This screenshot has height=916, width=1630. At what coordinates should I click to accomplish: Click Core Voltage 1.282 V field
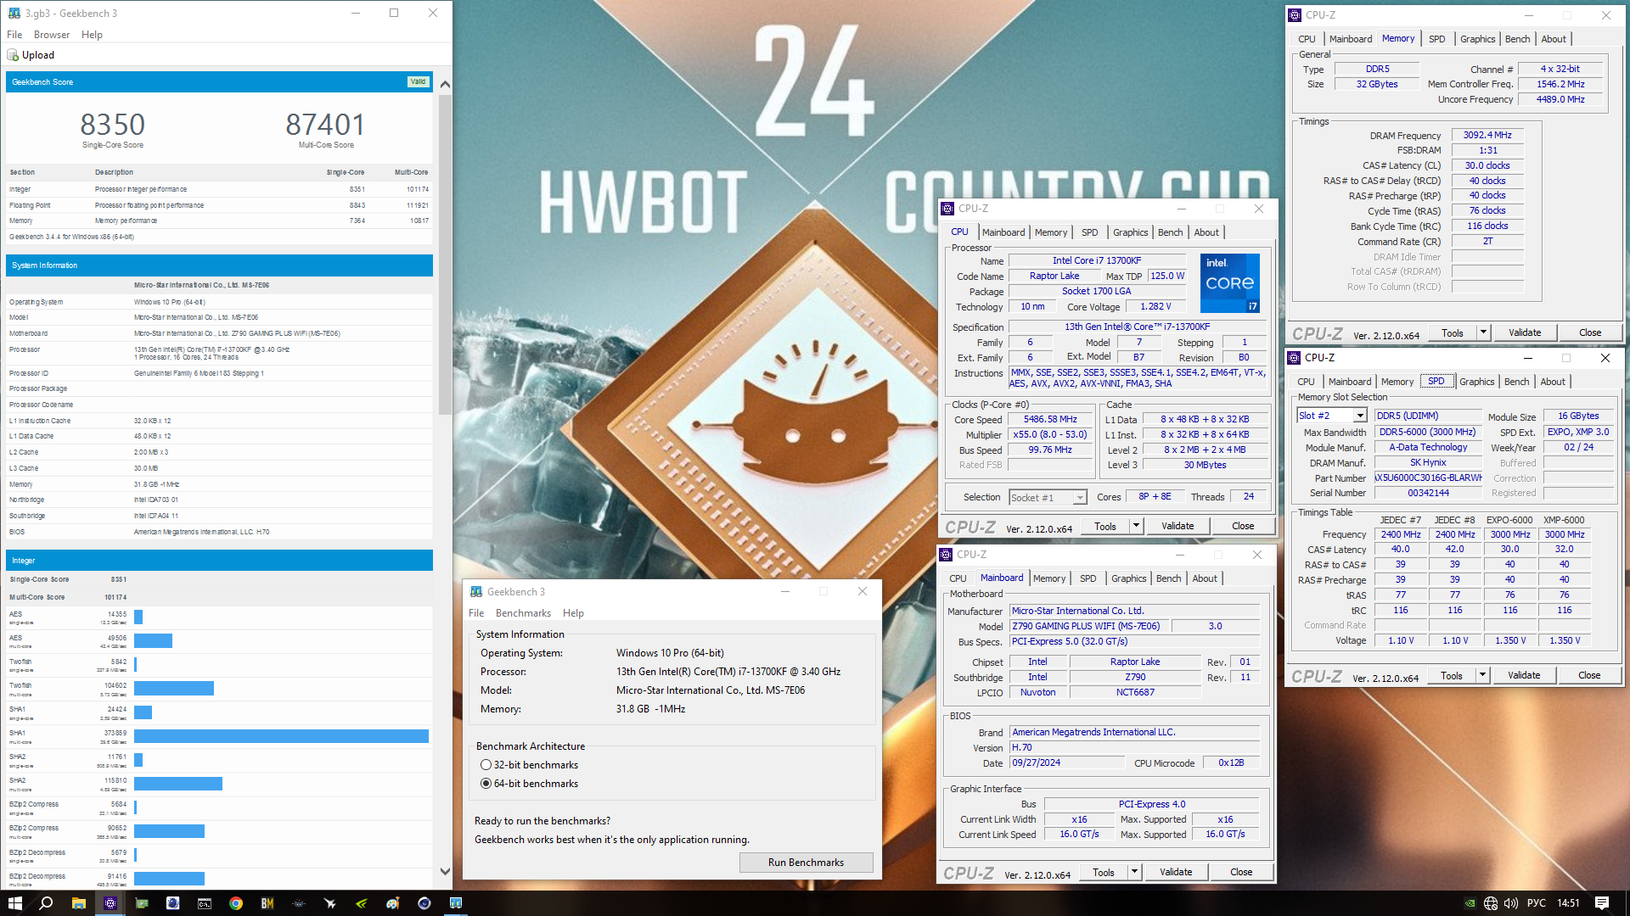1155,306
